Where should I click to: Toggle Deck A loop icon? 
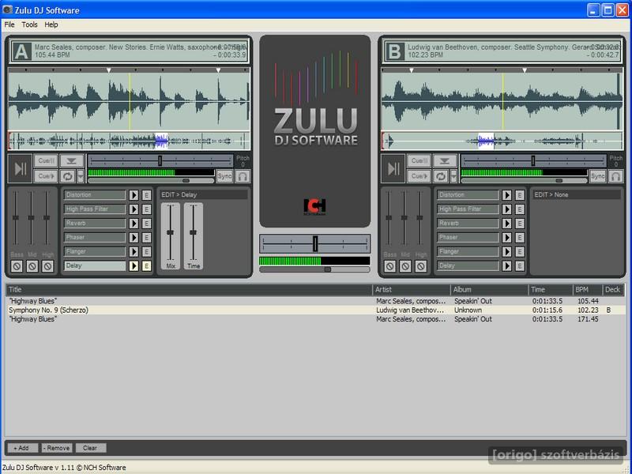pos(68,176)
